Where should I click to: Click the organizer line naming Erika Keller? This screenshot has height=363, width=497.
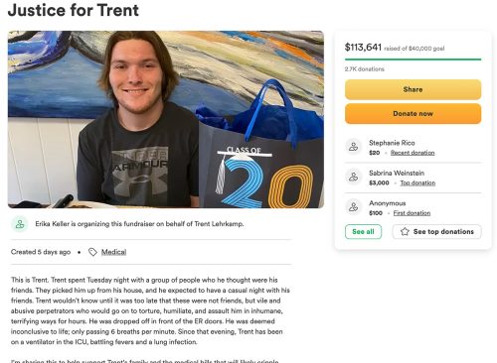point(139,224)
